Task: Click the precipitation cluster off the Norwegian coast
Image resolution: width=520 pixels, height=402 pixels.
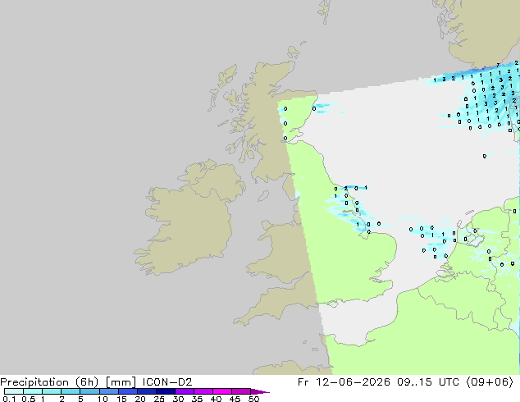Action: tap(487, 99)
